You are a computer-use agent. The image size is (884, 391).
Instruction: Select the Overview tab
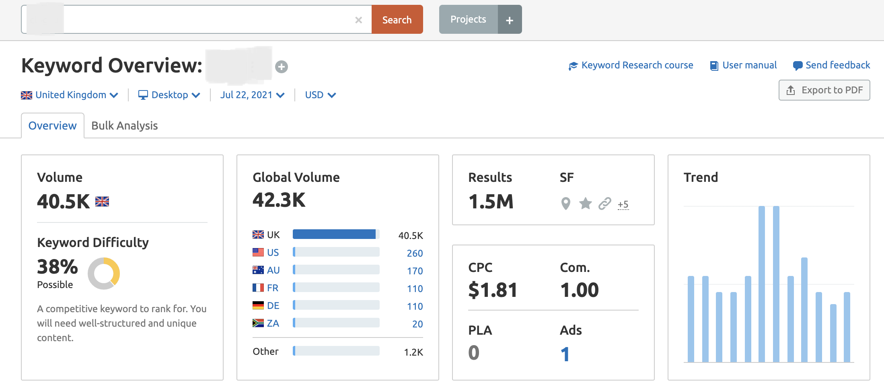[52, 126]
